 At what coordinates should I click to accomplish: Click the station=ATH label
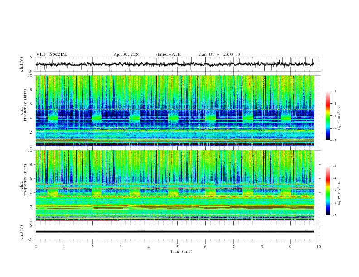pyautogui.click(x=168, y=54)
